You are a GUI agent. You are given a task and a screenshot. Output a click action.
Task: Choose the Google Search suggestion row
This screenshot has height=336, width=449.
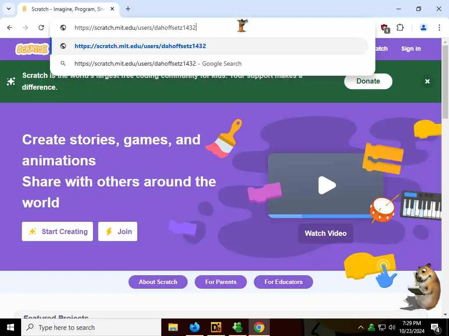coord(209,63)
